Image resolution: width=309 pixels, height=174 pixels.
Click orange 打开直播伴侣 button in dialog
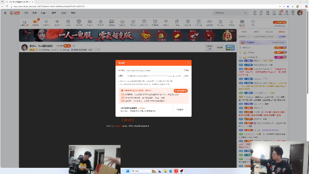(180, 91)
